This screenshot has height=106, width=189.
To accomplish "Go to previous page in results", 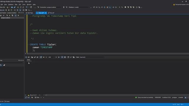I will coord(46,57).
